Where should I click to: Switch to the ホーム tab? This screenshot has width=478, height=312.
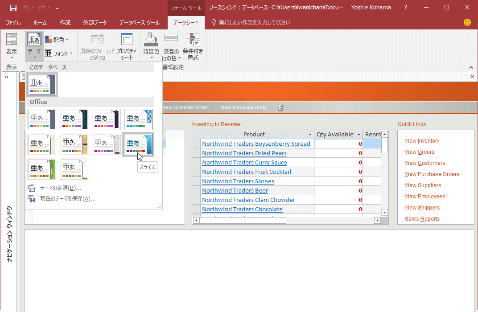click(x=40, y=23)
